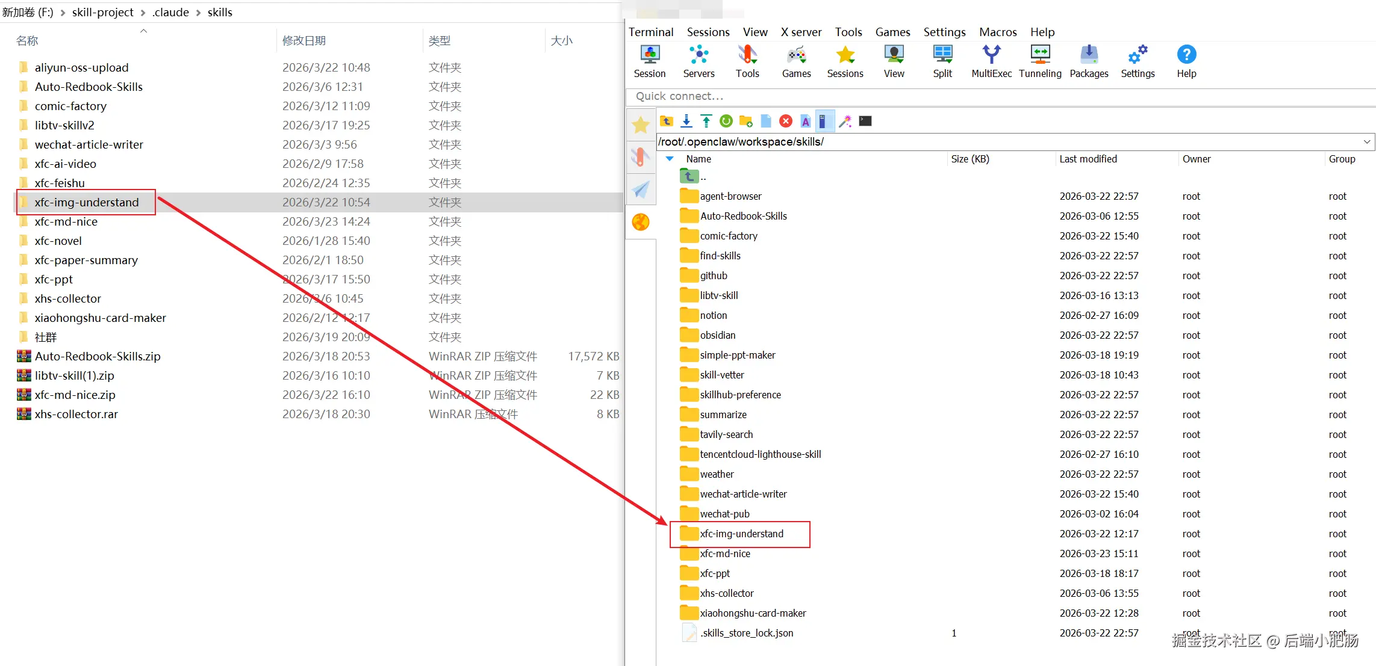Image resolution: width=1376 pixels, height=666 pixels.
Task: Click the SFTP download button
Action: [x=686, y=121]
